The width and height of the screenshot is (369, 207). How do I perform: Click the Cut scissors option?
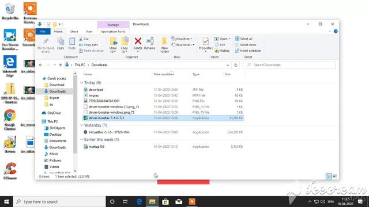coord(84,39)
